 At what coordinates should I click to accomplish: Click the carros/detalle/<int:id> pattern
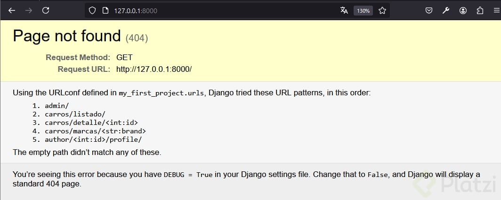(x=91, y=123)
